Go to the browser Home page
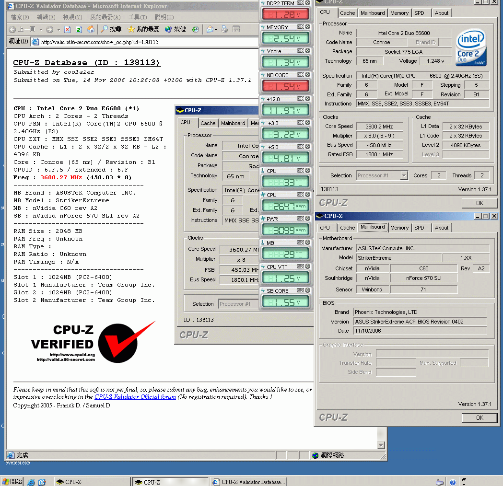 (91, 30)
